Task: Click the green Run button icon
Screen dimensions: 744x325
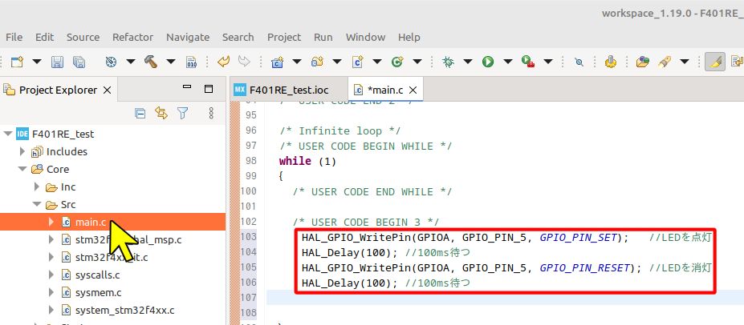Action: [488, 62]
